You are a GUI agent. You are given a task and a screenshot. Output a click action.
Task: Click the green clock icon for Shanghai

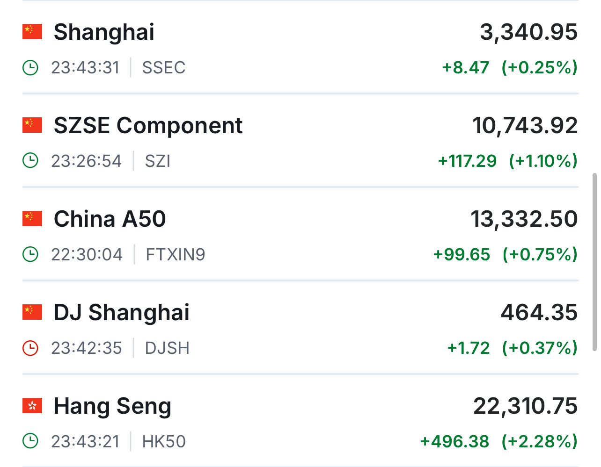pyautogui.click(x=30, y=67)
